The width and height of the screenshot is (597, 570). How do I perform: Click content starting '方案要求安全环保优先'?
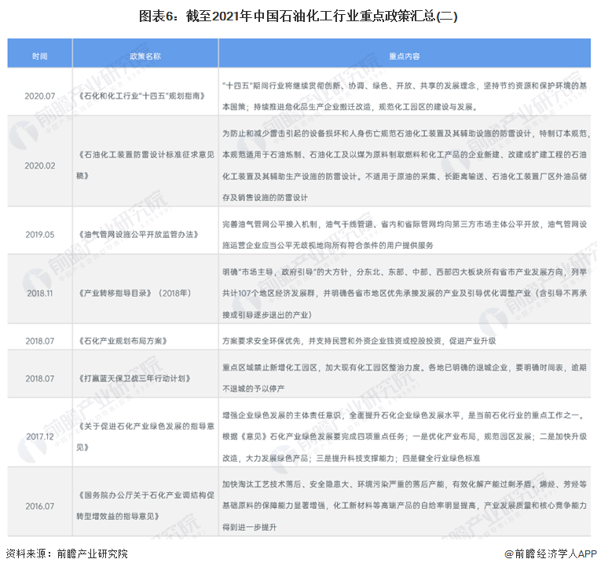359,341
